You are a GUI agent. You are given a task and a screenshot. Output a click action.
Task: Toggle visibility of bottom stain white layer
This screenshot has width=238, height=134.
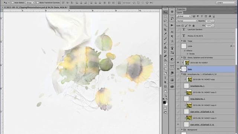[178, 124]
